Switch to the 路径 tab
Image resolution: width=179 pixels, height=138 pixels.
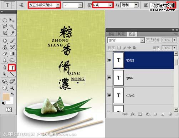[x=121, y=34]
